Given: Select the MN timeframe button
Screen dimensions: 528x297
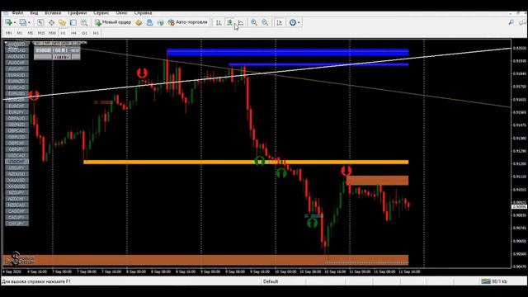Looking at the screenshot, I should (x=9, y=33).
